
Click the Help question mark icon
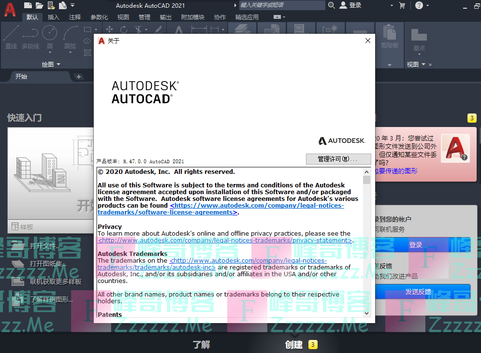coord(419,6)
